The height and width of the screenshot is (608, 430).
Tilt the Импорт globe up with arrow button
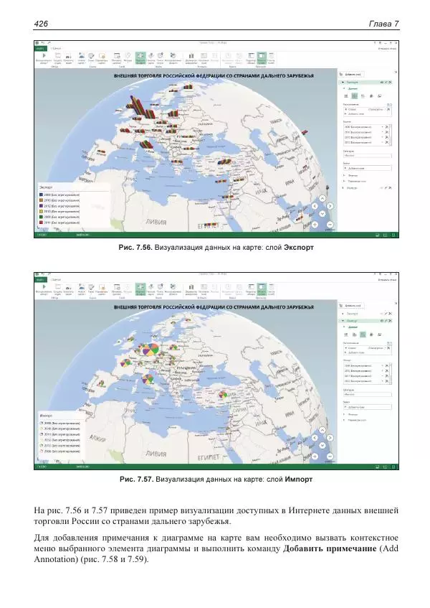click(x=322, y=431)
